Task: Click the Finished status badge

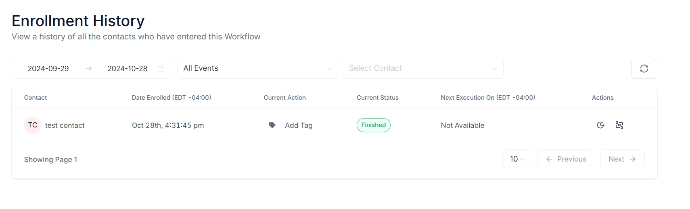Action: (373, 125)
